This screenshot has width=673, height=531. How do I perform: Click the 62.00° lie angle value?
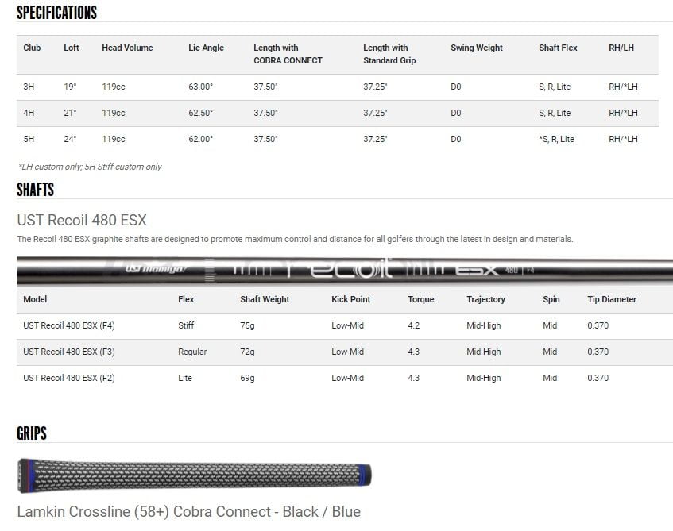(x=200, y=139)
